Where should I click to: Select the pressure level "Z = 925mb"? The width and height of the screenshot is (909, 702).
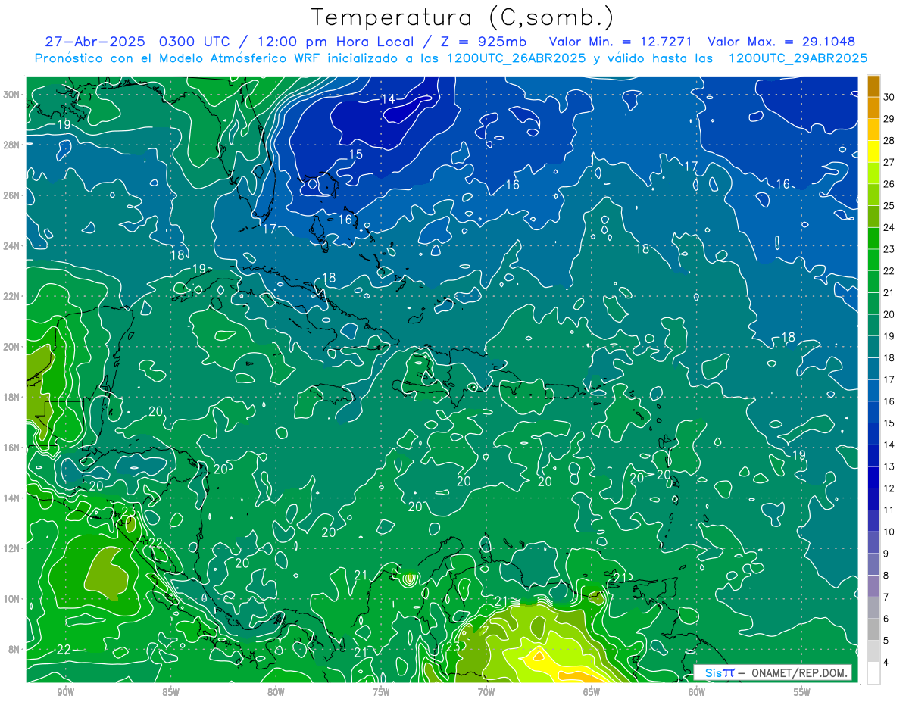(483, 42)
